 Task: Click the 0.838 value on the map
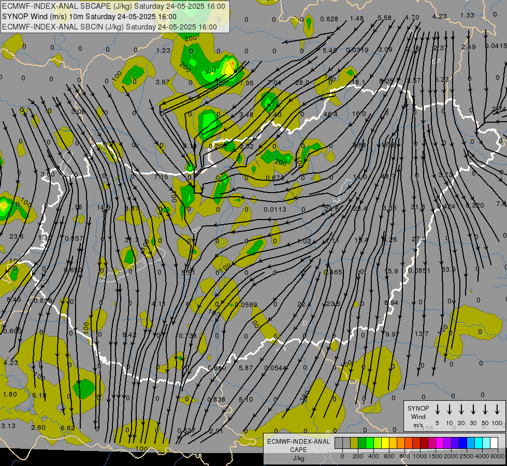216,399
